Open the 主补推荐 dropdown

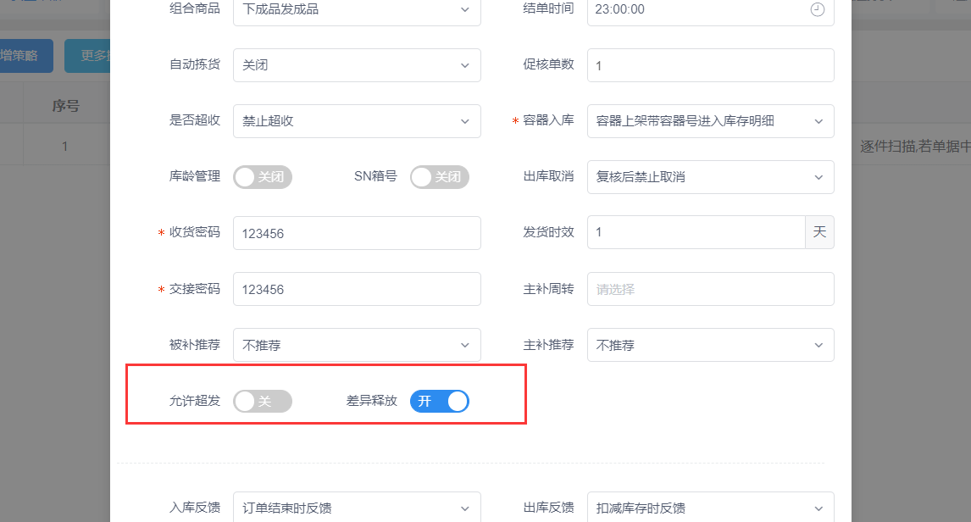(710, 345)
